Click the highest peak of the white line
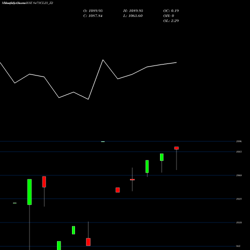Viewport: 250px width, 250px height. point(103,60)
